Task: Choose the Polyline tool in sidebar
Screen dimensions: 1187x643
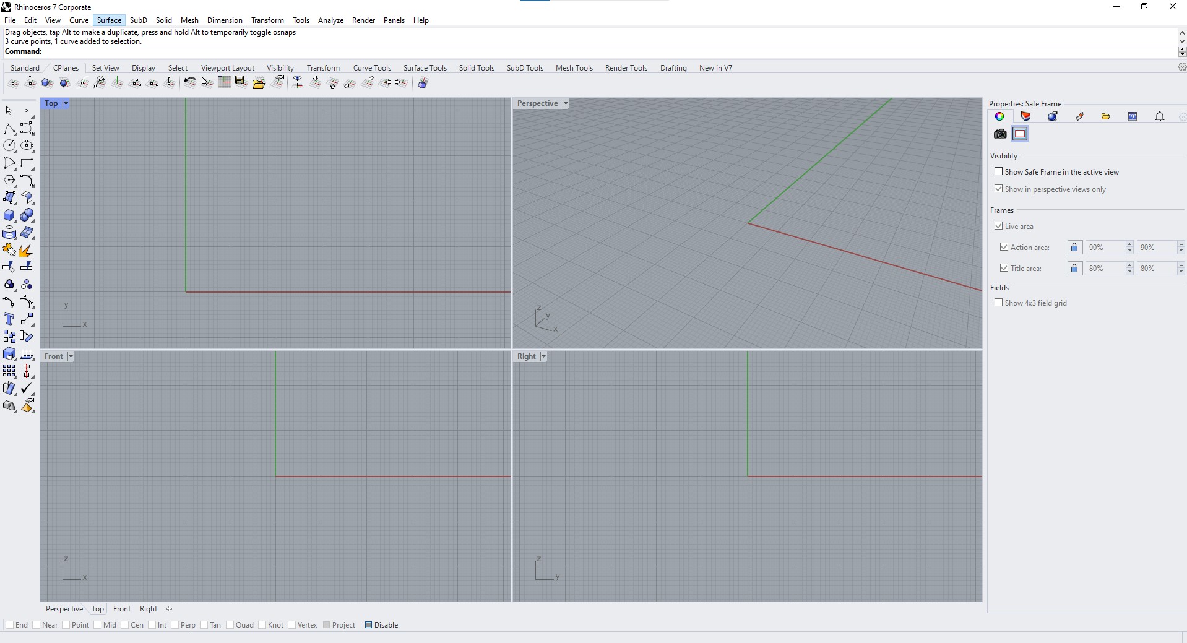Action: pyautogui.click(x=9, y=129)
